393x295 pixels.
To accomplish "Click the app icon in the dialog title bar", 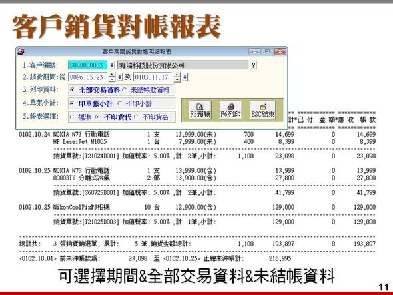I will click(21, 52).
